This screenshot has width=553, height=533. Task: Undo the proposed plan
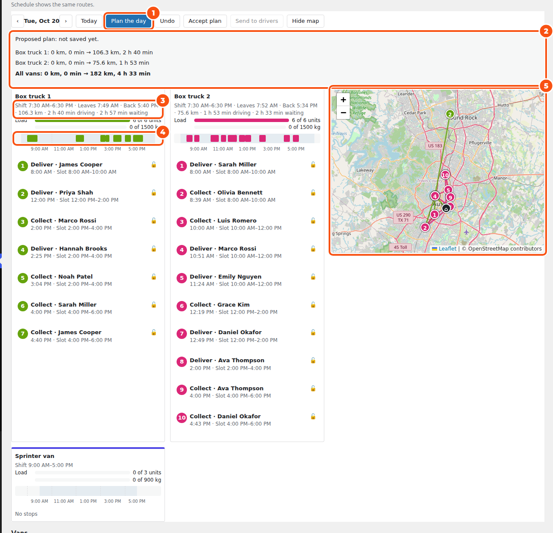click(x=167, y=21)
